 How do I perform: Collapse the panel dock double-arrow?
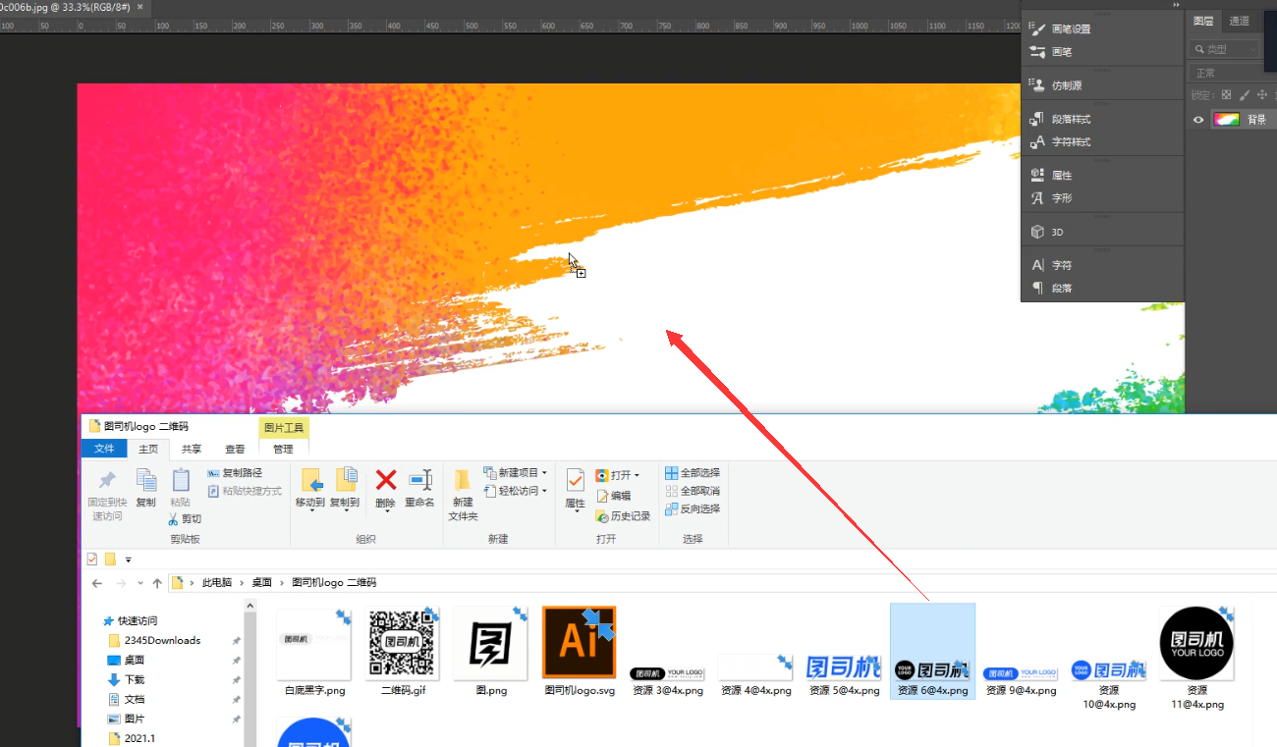[1176, 5]
